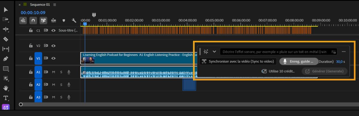The image size is (359, 116).
Task: Toggle sync lock on track A1
Action: 46,72
